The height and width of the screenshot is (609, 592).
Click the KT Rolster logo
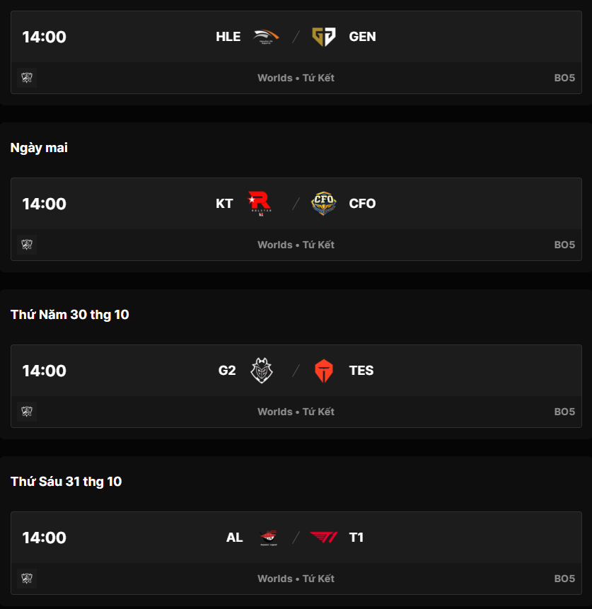pyautogui.click(x=259, y=204)
